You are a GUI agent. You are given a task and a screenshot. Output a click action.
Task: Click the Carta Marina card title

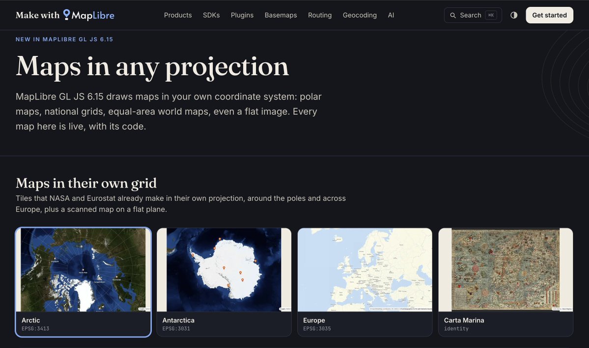(x=464, y=320)
